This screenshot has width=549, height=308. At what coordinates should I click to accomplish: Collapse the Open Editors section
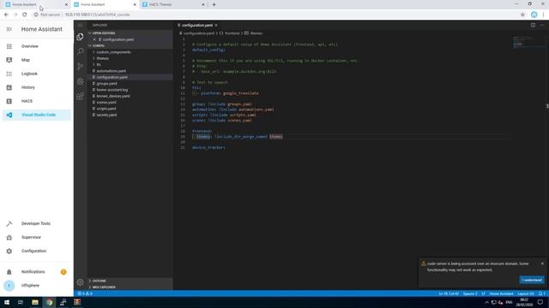click(x=130, y=33)
